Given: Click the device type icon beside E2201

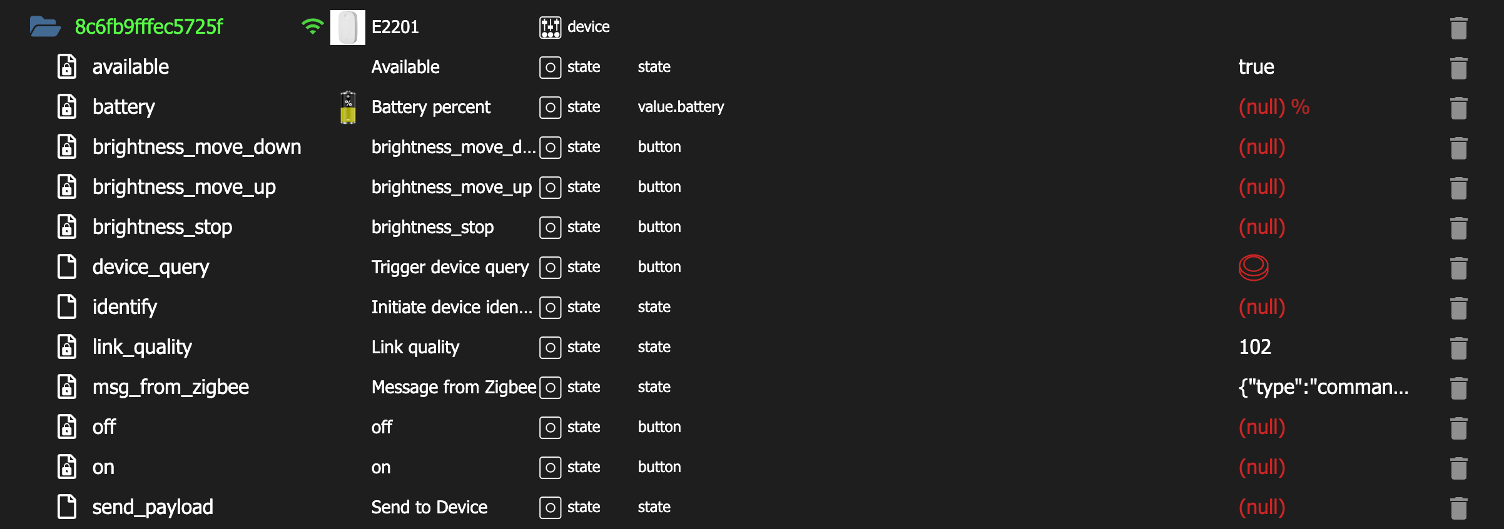Looking at the screenshot, I should pos(550,28).
